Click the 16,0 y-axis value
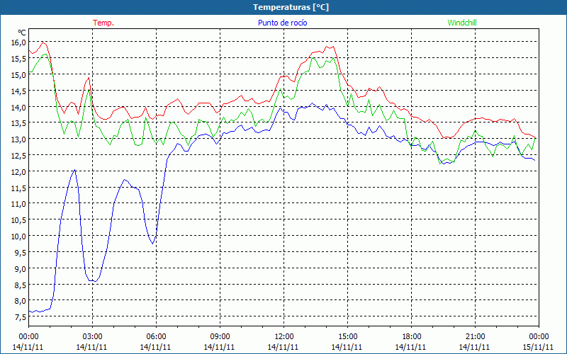 pyautogui.click(x=19, y=42)
